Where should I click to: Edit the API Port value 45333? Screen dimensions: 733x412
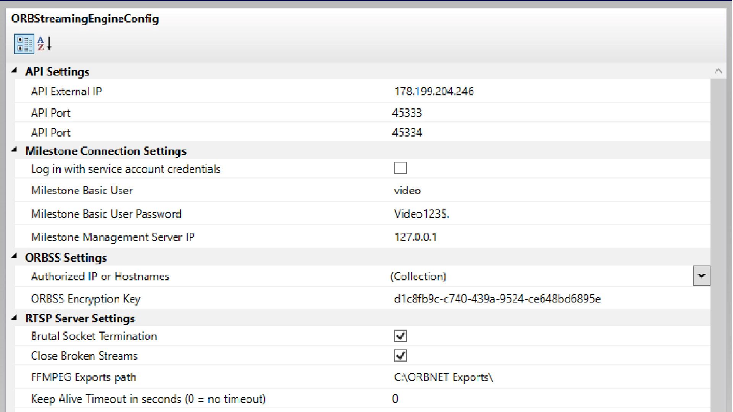(x=407, y=113)
